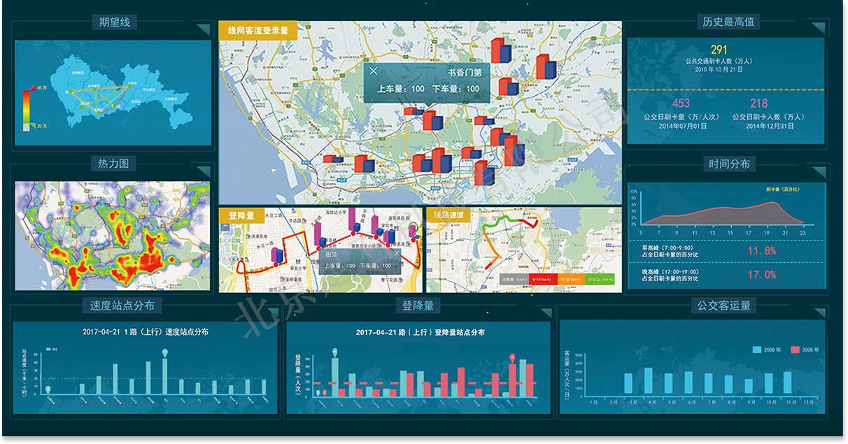This screenshot has width=848, height=444.
Task: Click the red marker pin in 登降量 chart
Action: pyautogui.click(x=512, y=358)
